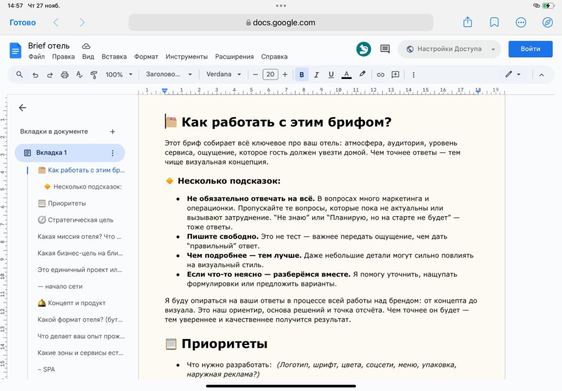Open the Вставка menu
Screen dimensions: 562x391
pyautogui.click(x=114, y=57)
